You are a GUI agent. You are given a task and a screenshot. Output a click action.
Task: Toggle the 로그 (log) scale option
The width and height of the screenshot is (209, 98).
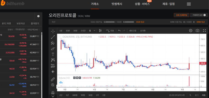(x=197, y=95)
